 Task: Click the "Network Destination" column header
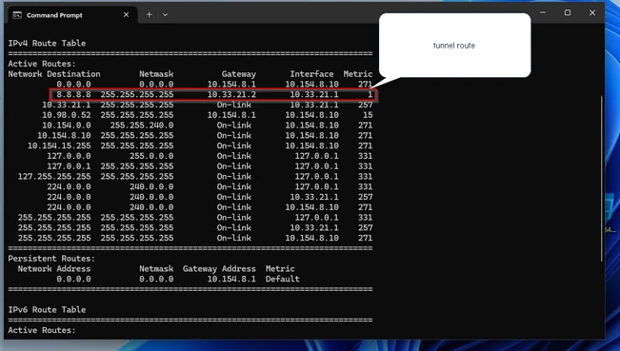point(54,74)
